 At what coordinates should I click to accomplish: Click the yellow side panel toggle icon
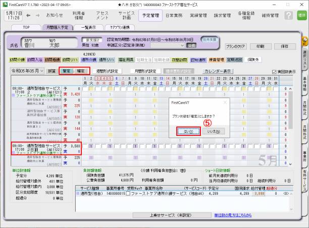[304, 42]
